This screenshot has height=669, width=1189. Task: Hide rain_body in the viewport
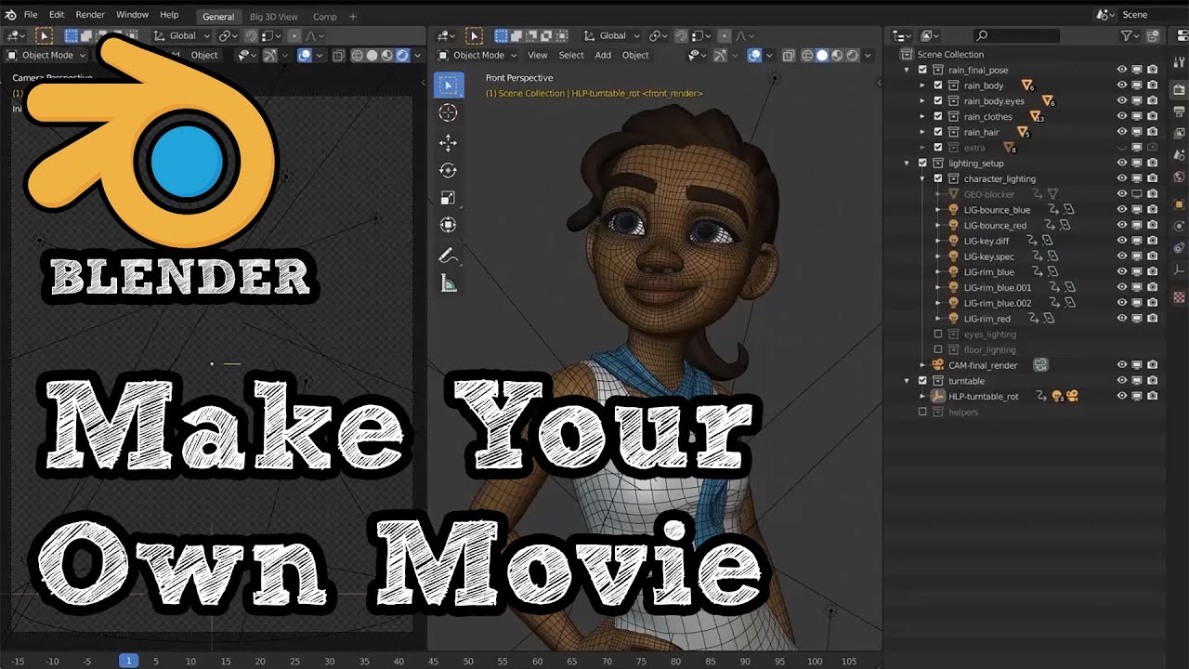click(x=1122, y=85)
